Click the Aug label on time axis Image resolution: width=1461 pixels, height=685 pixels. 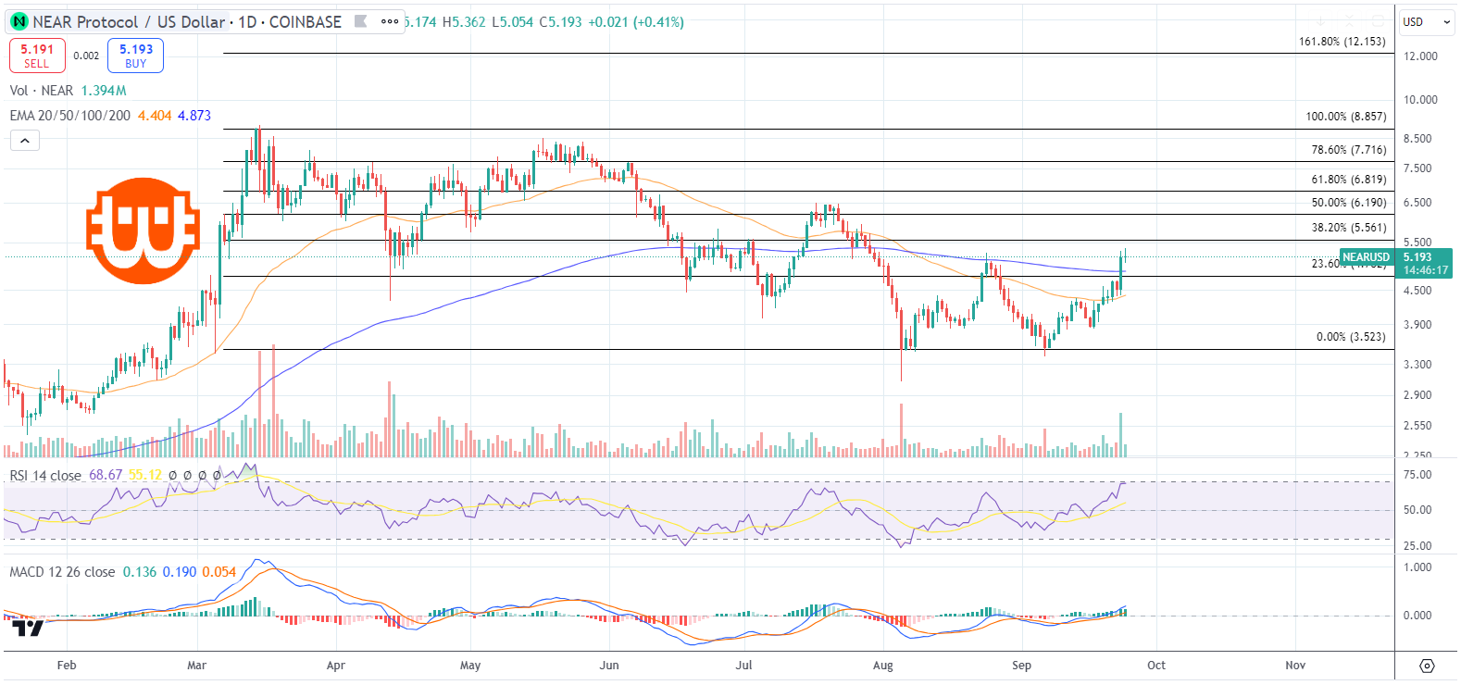pyautogui.click(x=883, y=666)
